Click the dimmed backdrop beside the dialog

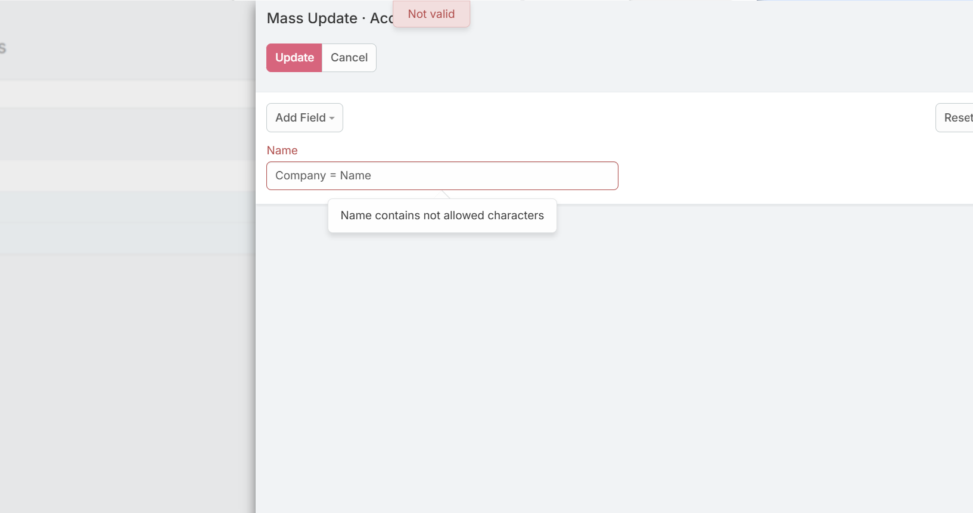[128, 357]
